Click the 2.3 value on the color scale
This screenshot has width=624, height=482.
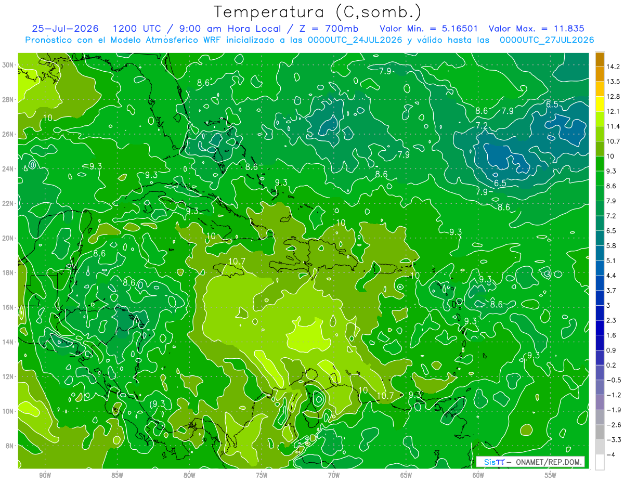pos(612,320)
